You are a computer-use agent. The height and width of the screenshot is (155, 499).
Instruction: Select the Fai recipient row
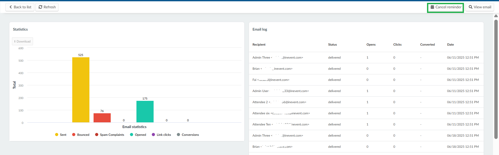click(366, 80)
